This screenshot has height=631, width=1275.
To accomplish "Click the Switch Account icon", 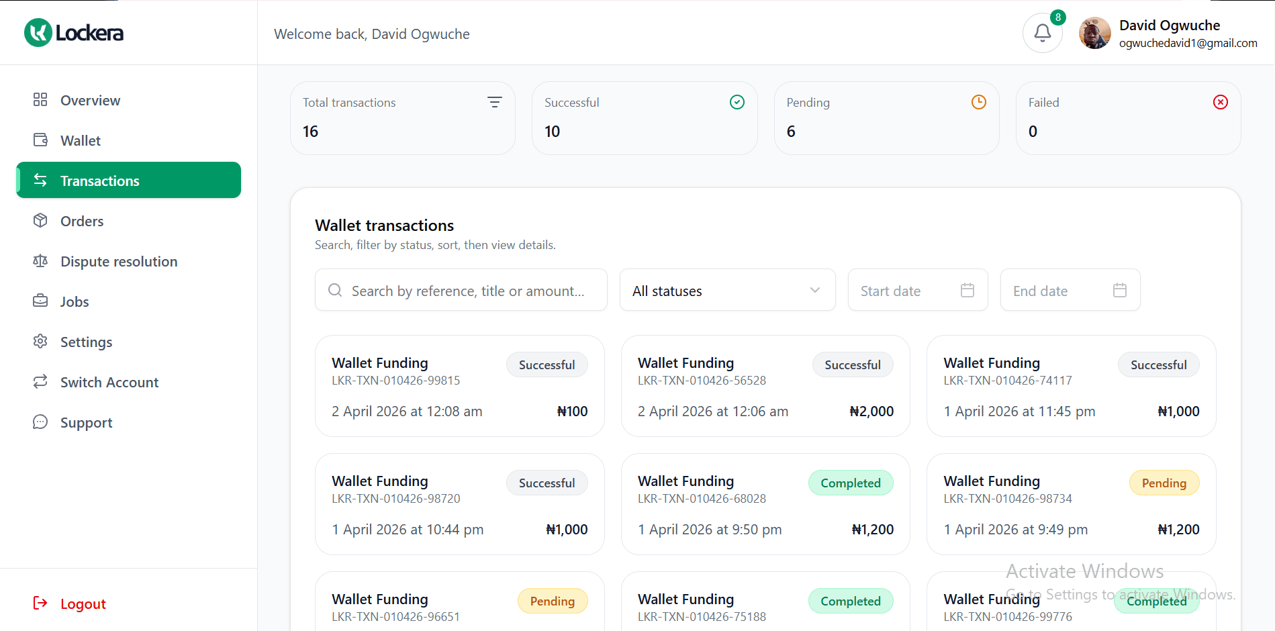I will tap(40, 381).
